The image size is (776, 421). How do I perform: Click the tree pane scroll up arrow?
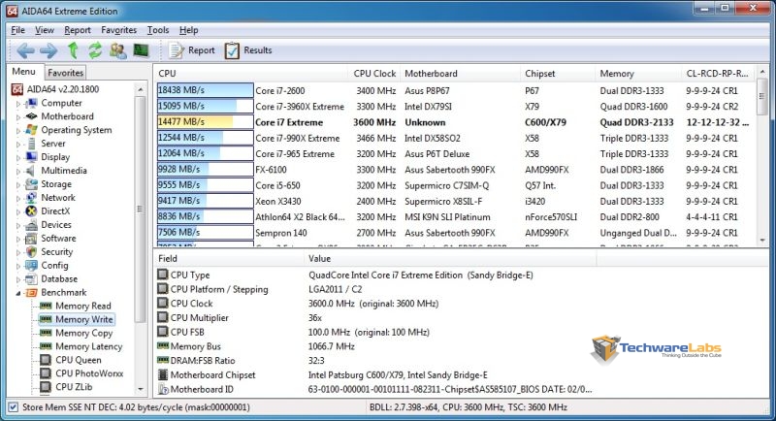141,89
